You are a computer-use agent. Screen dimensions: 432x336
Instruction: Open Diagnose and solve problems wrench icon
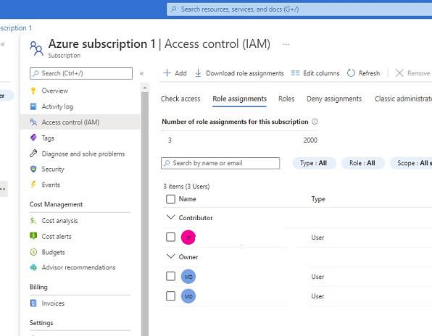click(x=33, y=154)
